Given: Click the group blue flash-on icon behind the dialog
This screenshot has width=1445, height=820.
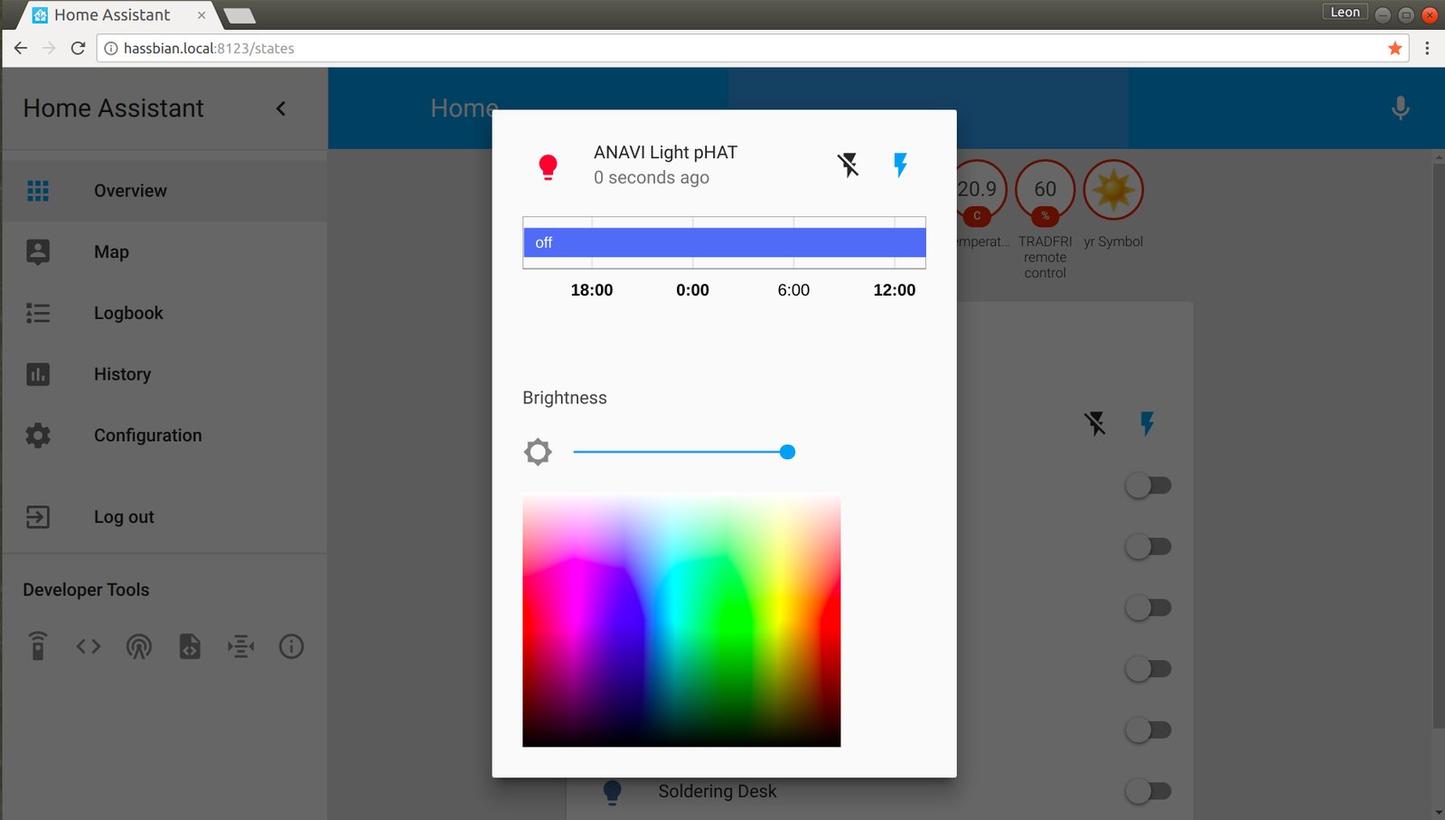Looking at the screenshot, I should 1147,423.
